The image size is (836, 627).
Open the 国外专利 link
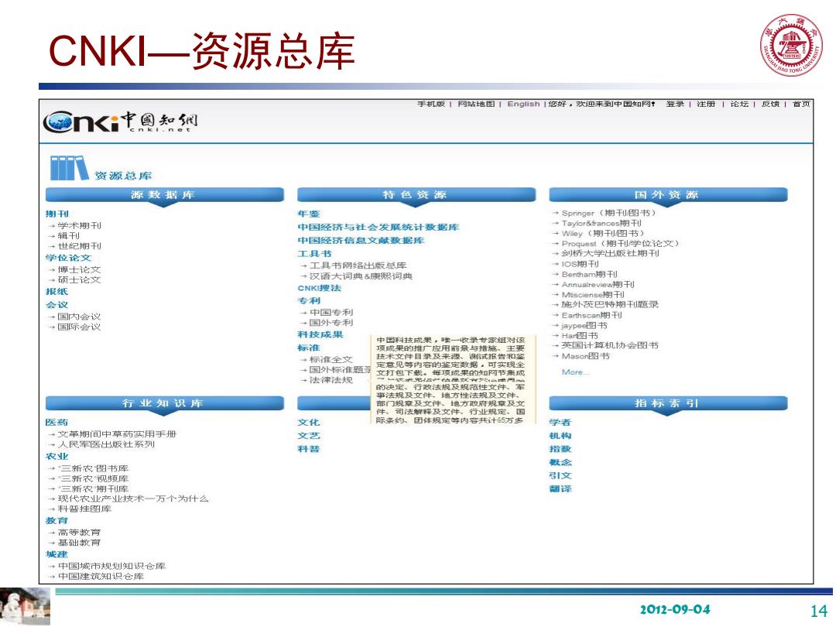(x=331, y=323)
